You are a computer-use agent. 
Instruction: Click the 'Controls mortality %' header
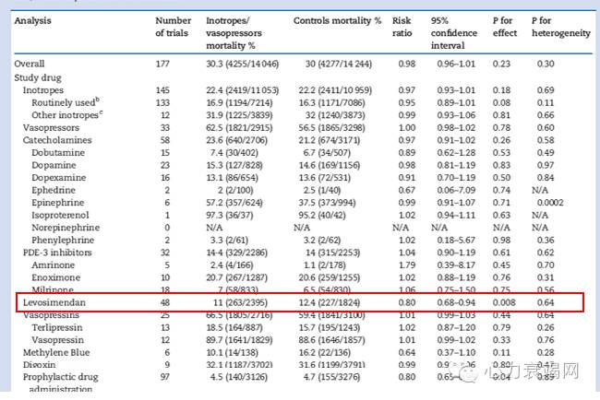click(337, 19)
